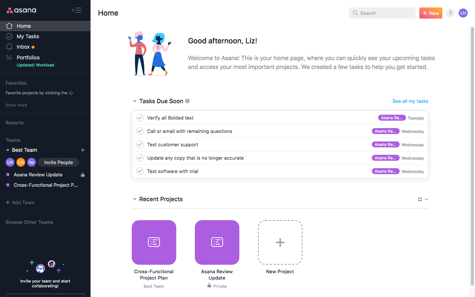
Task: Open the help question mark icon
Action: (451, 13)
